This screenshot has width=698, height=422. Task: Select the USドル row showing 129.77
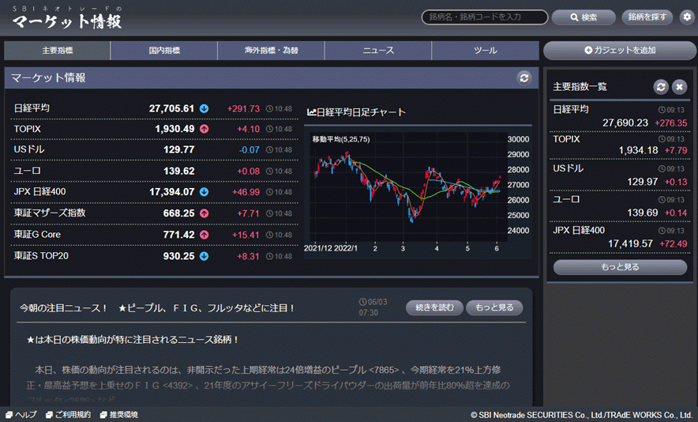click(154, 149)
